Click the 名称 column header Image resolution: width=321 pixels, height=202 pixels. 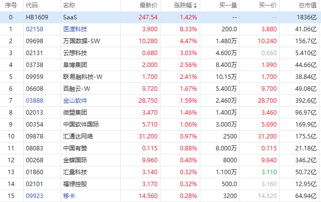69,5
